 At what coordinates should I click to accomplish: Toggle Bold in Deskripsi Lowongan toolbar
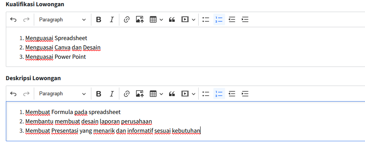99,93
